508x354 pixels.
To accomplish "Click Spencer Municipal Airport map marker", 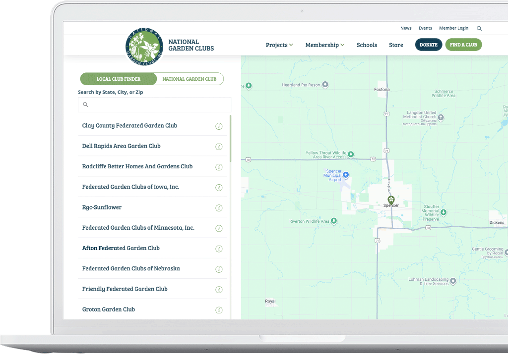I will tap(346, 175).
